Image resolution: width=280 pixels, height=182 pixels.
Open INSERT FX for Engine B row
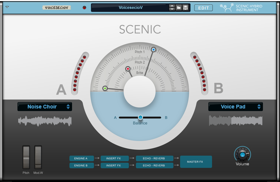pos(115,165)
